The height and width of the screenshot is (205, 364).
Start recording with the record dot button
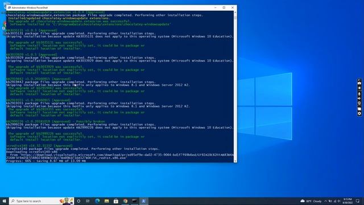click(x=359, y=88)
